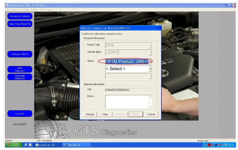Open the File menu
Screen dimensions: 238x150
8,10
